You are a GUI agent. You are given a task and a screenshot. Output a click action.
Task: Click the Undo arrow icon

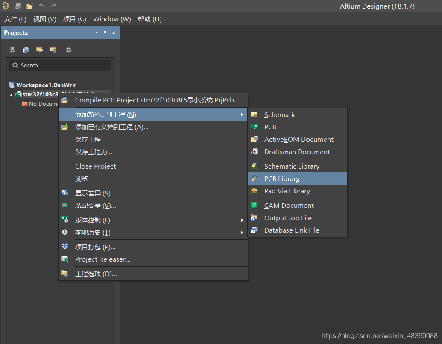pyautogui.click(x=42, y=6)
